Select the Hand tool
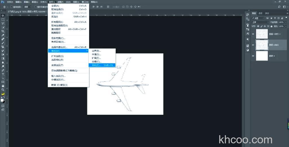Viewport: 289px width, 147px height. pyautogui.click(x=3, y=86)
